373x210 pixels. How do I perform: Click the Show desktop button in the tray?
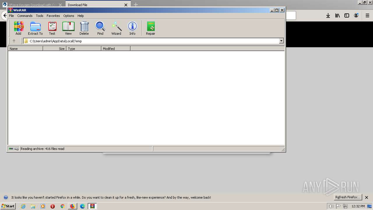tap(370, 206)
